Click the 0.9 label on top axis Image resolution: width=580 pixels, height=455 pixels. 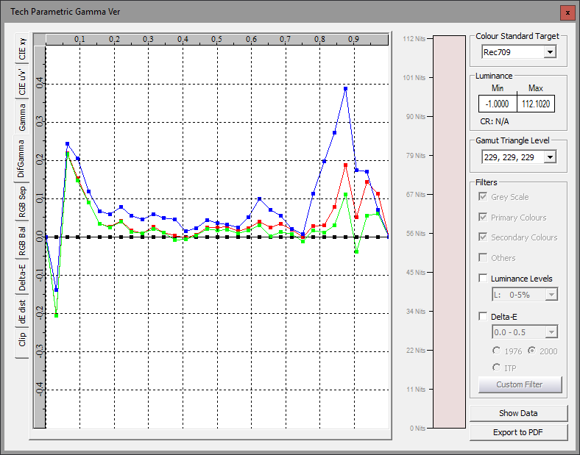point(353,39)
